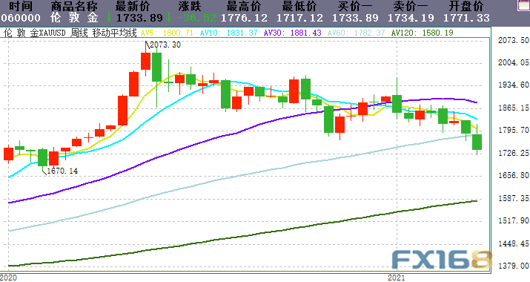Click the 2021 time axis label
The width and height of the screenshot is (530, 282).
point(396,278)
